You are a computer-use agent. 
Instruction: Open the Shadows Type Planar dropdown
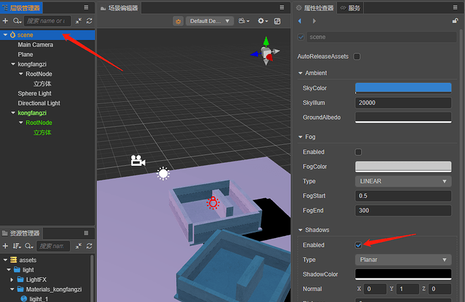coord(403,260)
